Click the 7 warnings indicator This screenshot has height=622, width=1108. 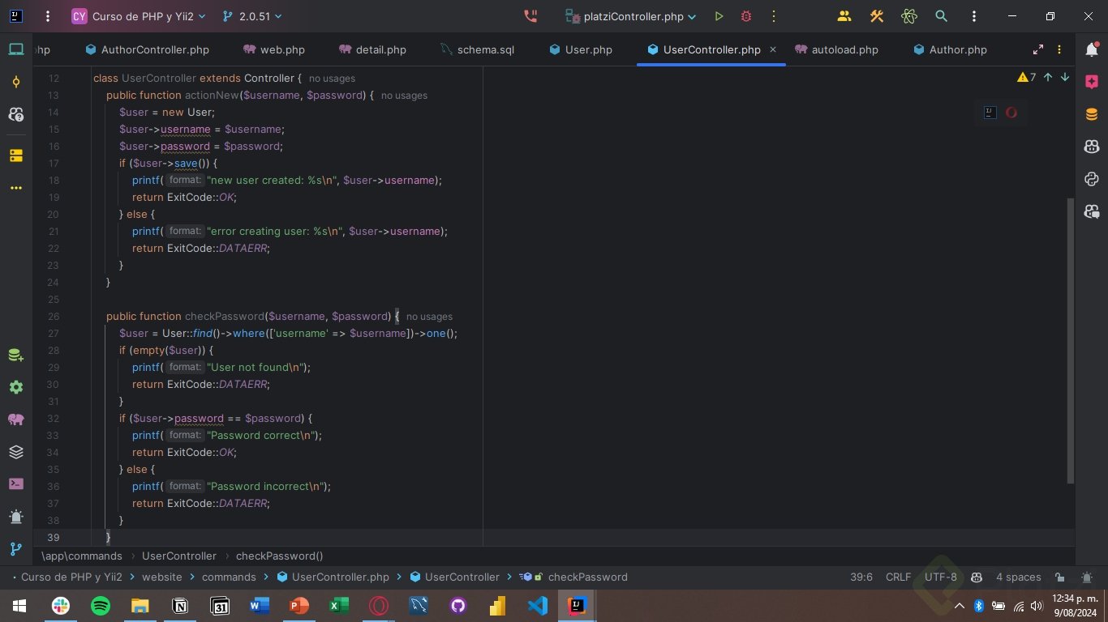click(1027, 78)
